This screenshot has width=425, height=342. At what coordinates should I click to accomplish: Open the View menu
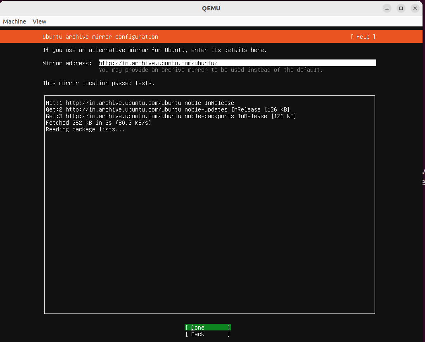[x=39, y=21]
